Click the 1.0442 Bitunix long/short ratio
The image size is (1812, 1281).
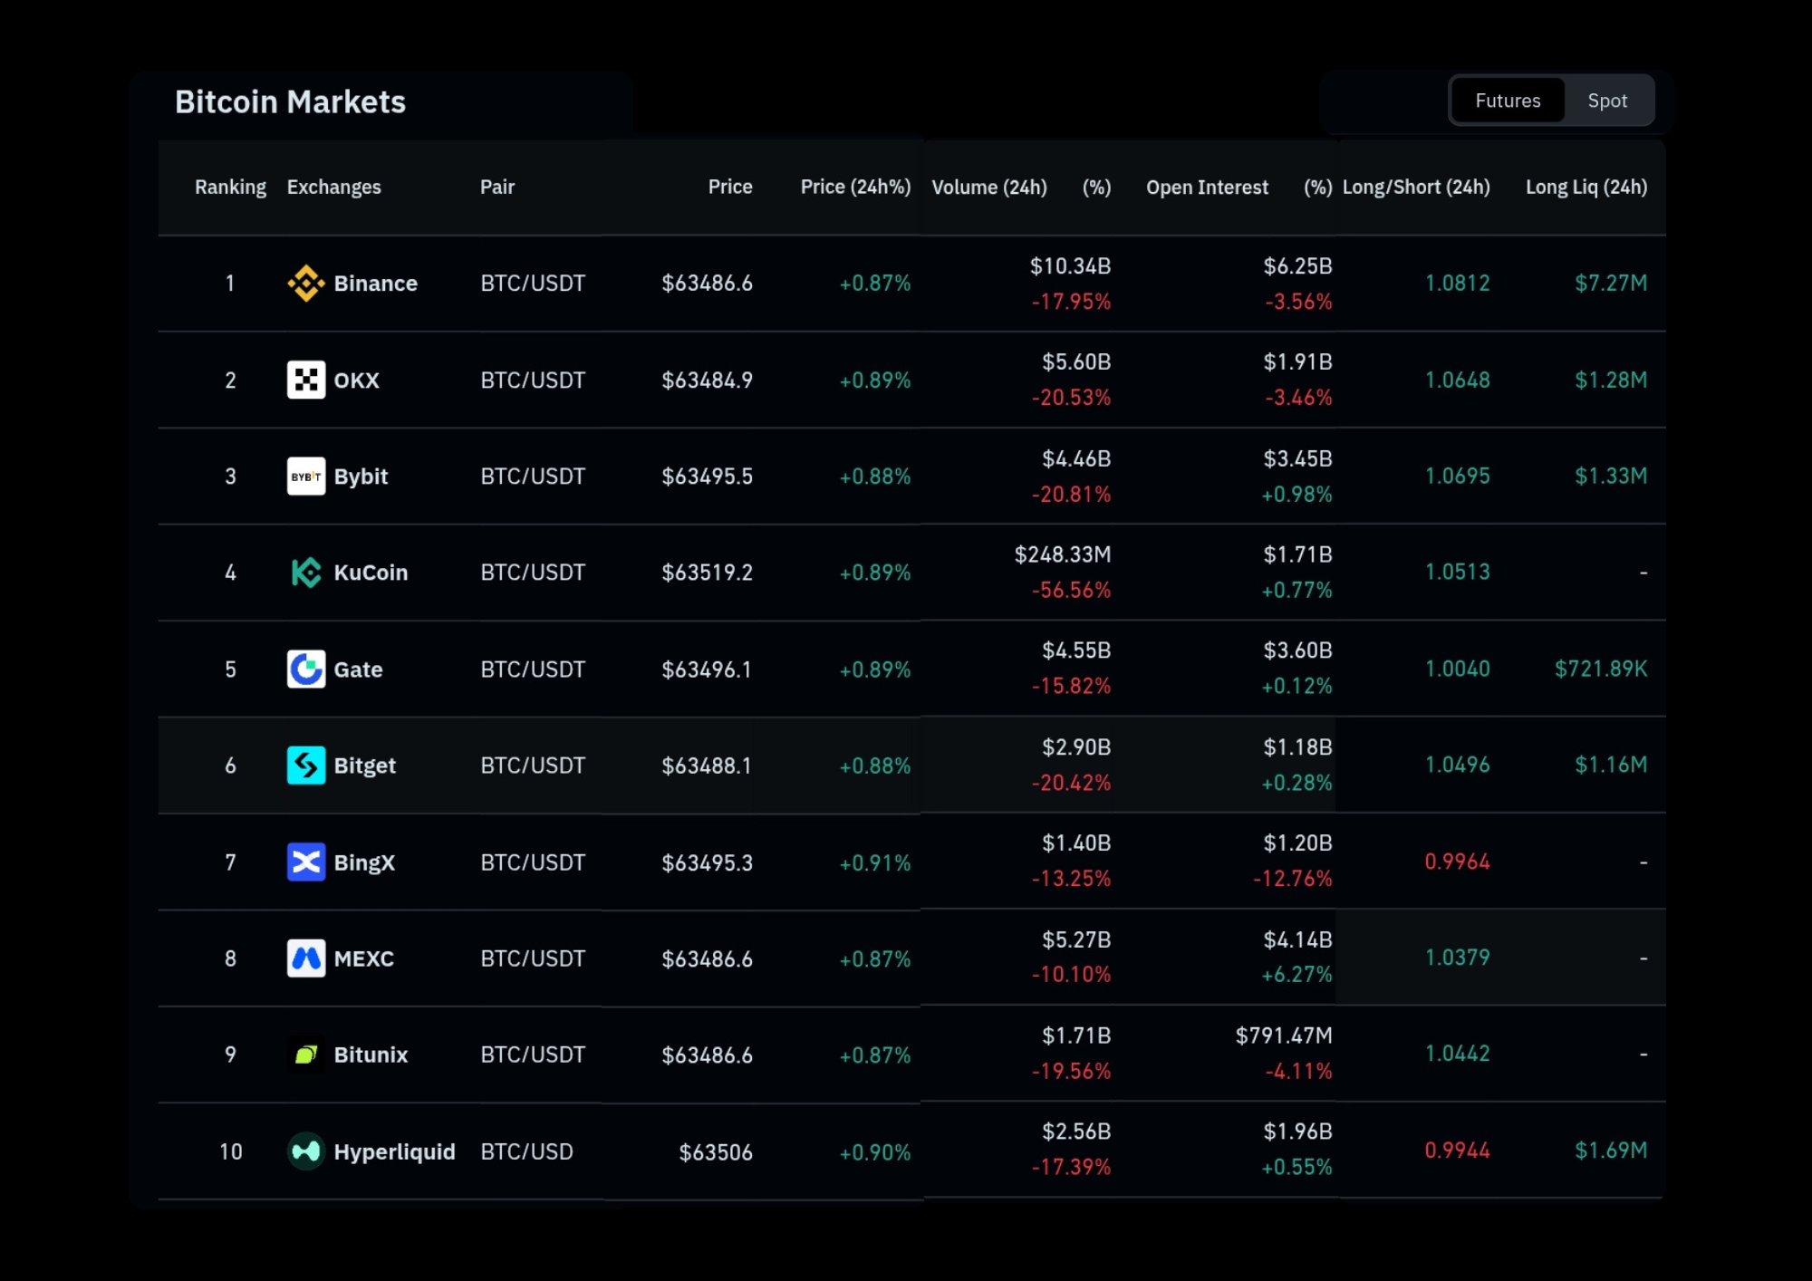coord(1457,1054)
